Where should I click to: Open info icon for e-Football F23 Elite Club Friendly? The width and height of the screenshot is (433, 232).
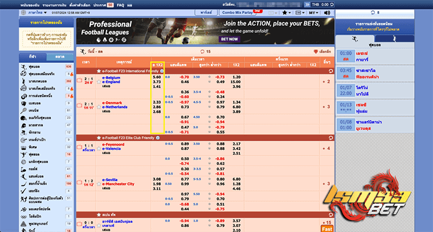coord(158,138)
